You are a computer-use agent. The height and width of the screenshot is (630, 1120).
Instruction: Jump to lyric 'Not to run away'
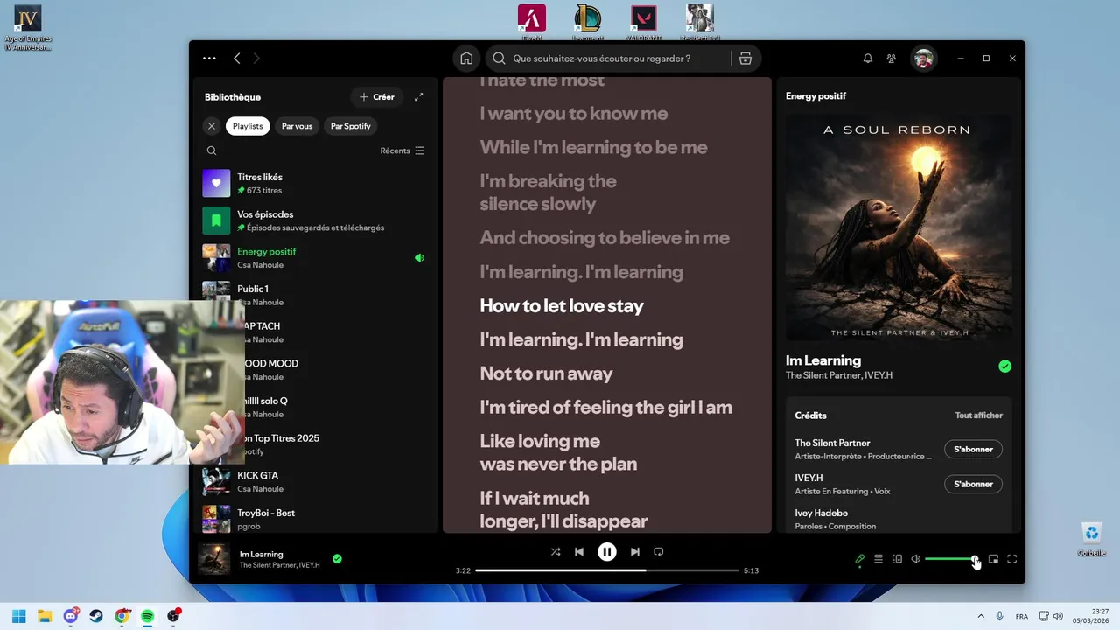click(x=546, y=374)
